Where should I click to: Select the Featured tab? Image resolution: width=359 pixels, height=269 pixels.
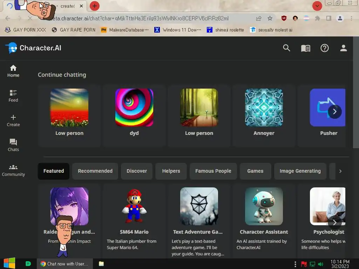pyautogui.click(x=54, y=171)
